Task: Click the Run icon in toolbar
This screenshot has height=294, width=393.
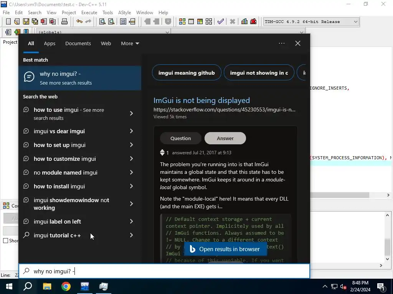Action: pos(191,21)
